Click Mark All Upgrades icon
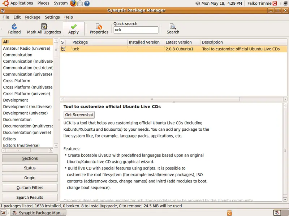 [44, 26]
